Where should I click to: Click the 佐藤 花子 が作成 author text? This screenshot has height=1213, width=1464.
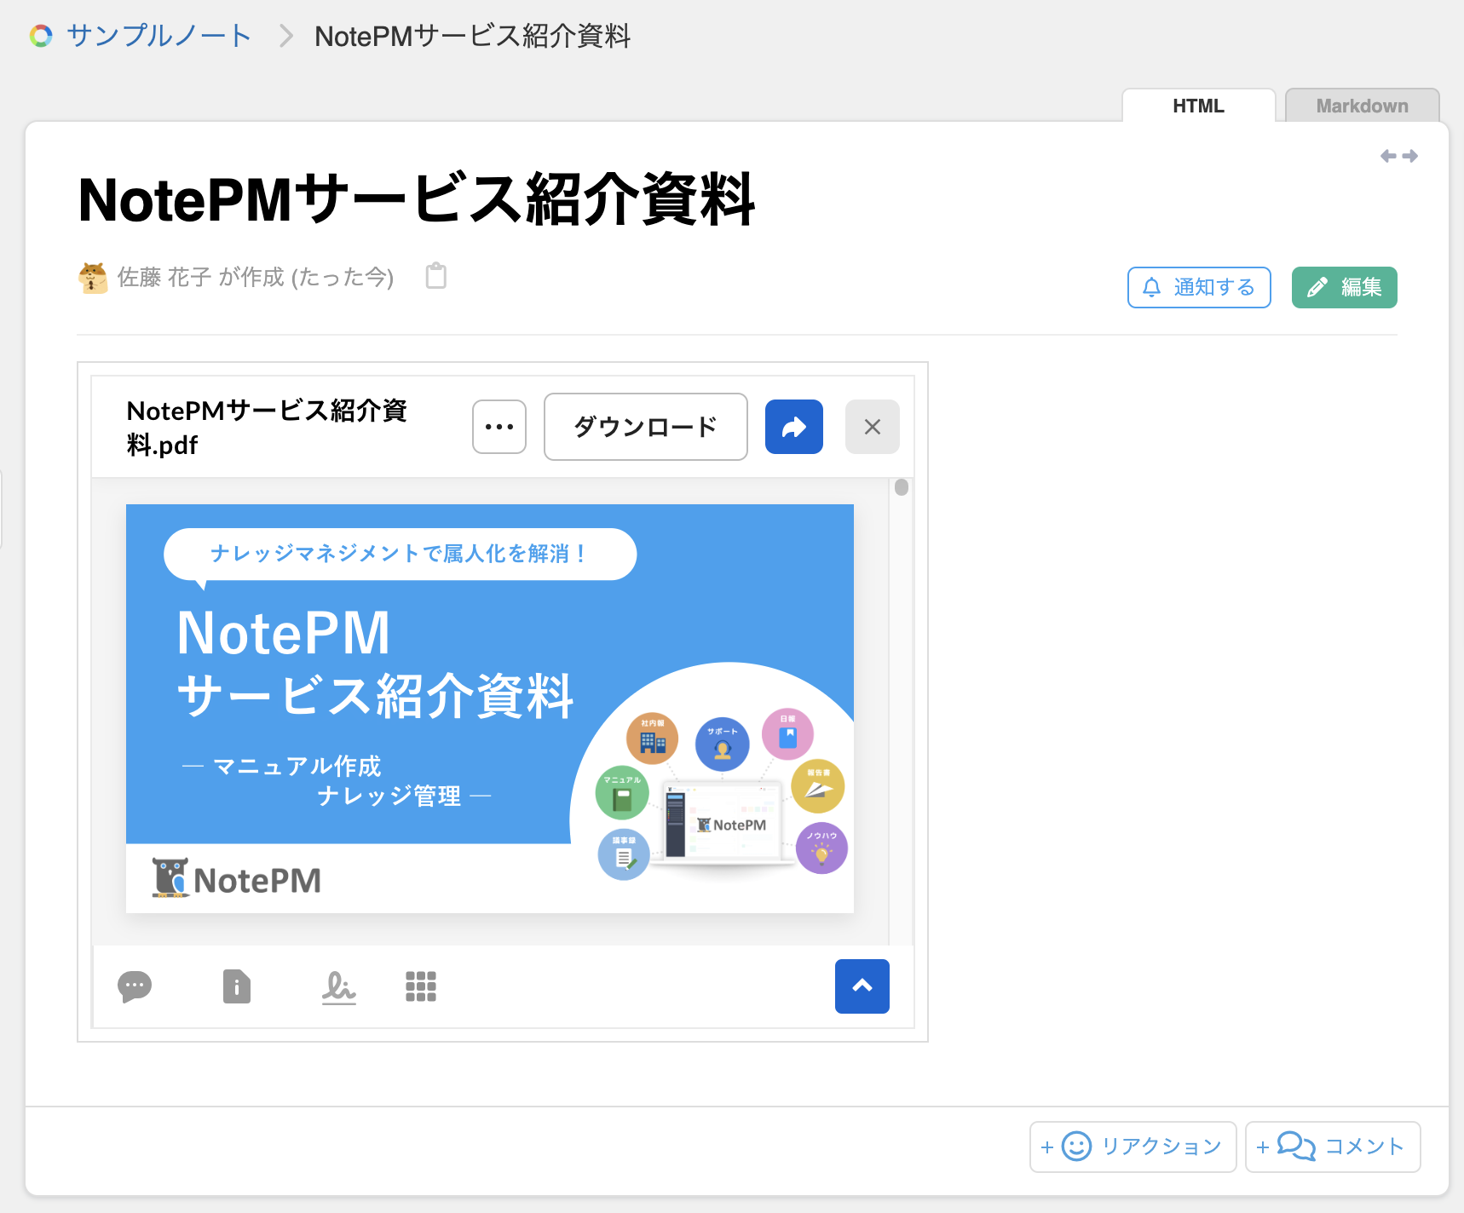pos(256,278)
